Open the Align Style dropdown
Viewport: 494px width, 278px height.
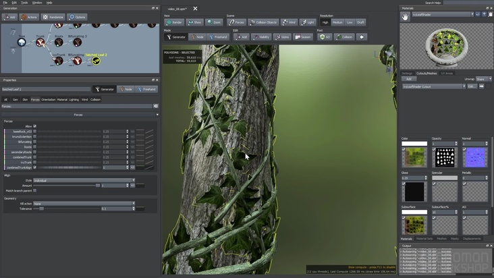tap(84, 180)
